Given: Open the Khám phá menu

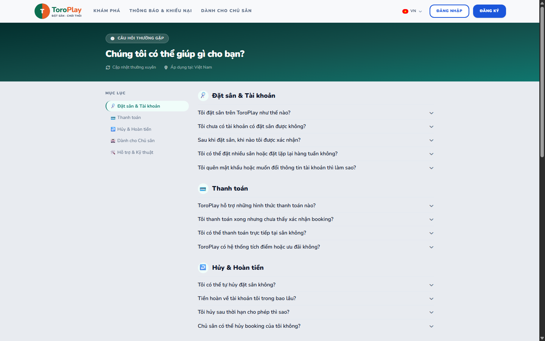Looking at the screenshot, I should click(107, 11).
